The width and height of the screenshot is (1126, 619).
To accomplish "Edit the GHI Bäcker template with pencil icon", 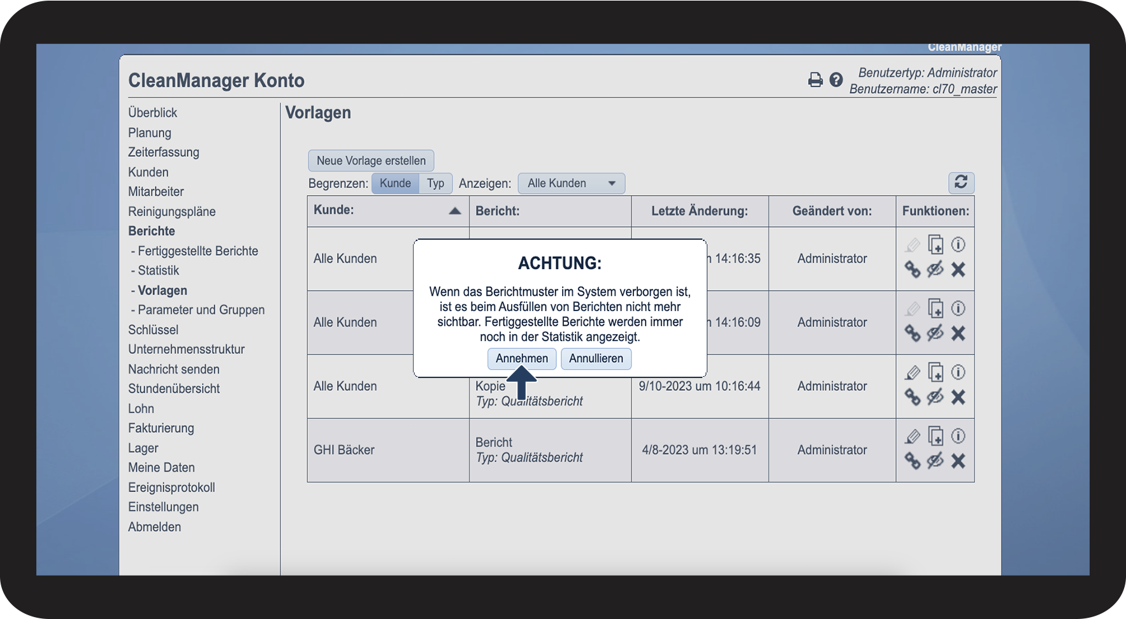I will click(x=913, y=437).
